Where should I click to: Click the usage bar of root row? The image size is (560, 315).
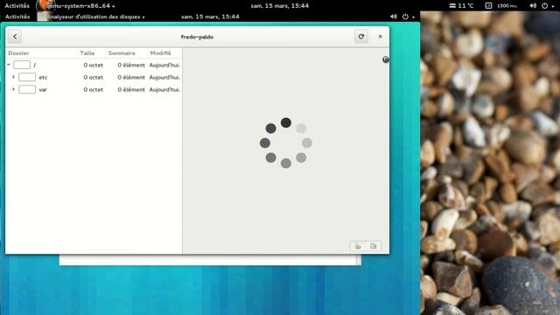click(x=22, y=65)
